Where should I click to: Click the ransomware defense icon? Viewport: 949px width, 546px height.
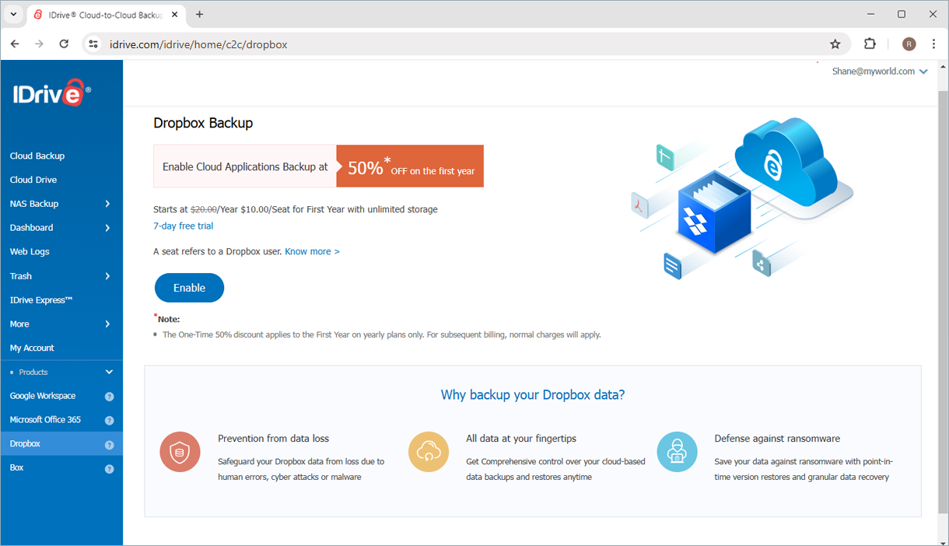677,452
